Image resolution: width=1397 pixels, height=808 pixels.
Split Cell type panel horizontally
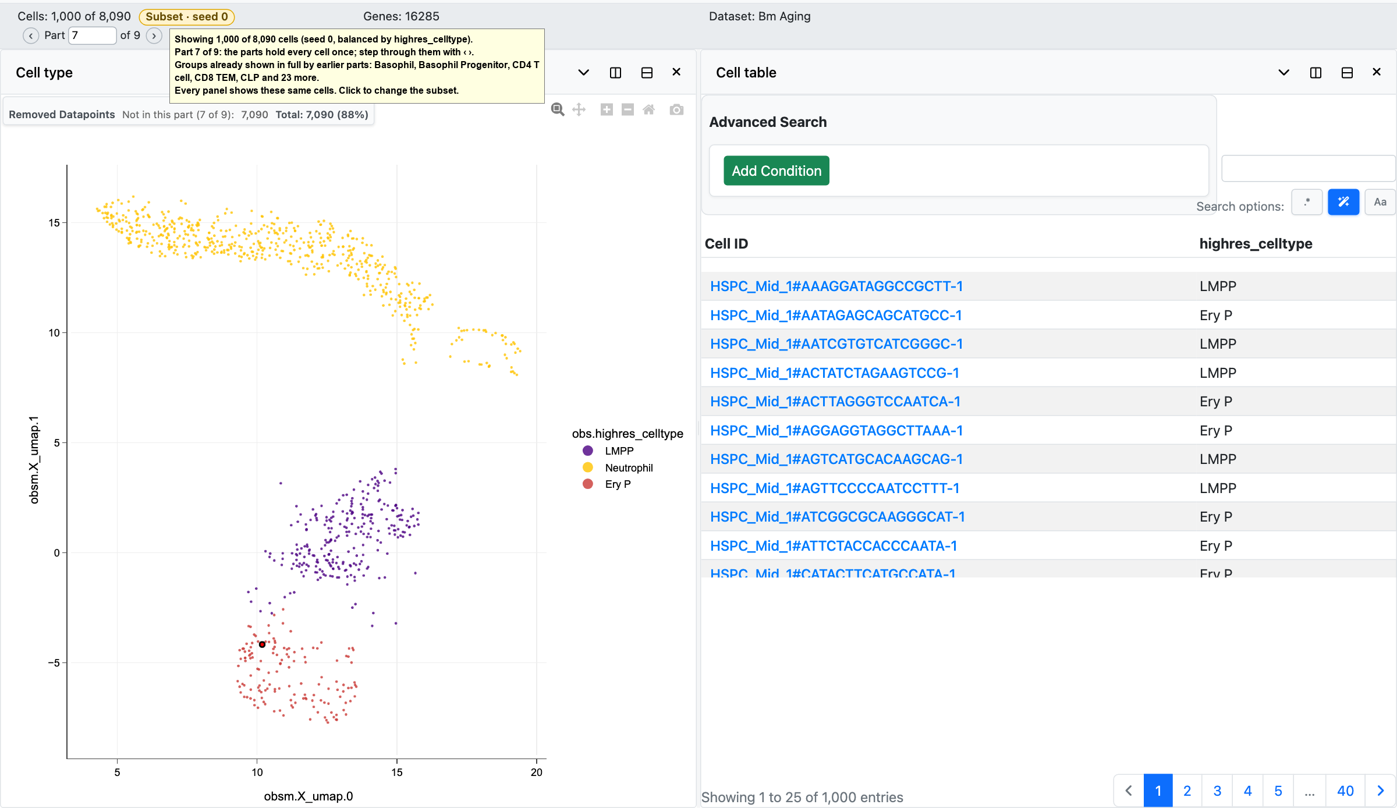[x=647, y=73]
